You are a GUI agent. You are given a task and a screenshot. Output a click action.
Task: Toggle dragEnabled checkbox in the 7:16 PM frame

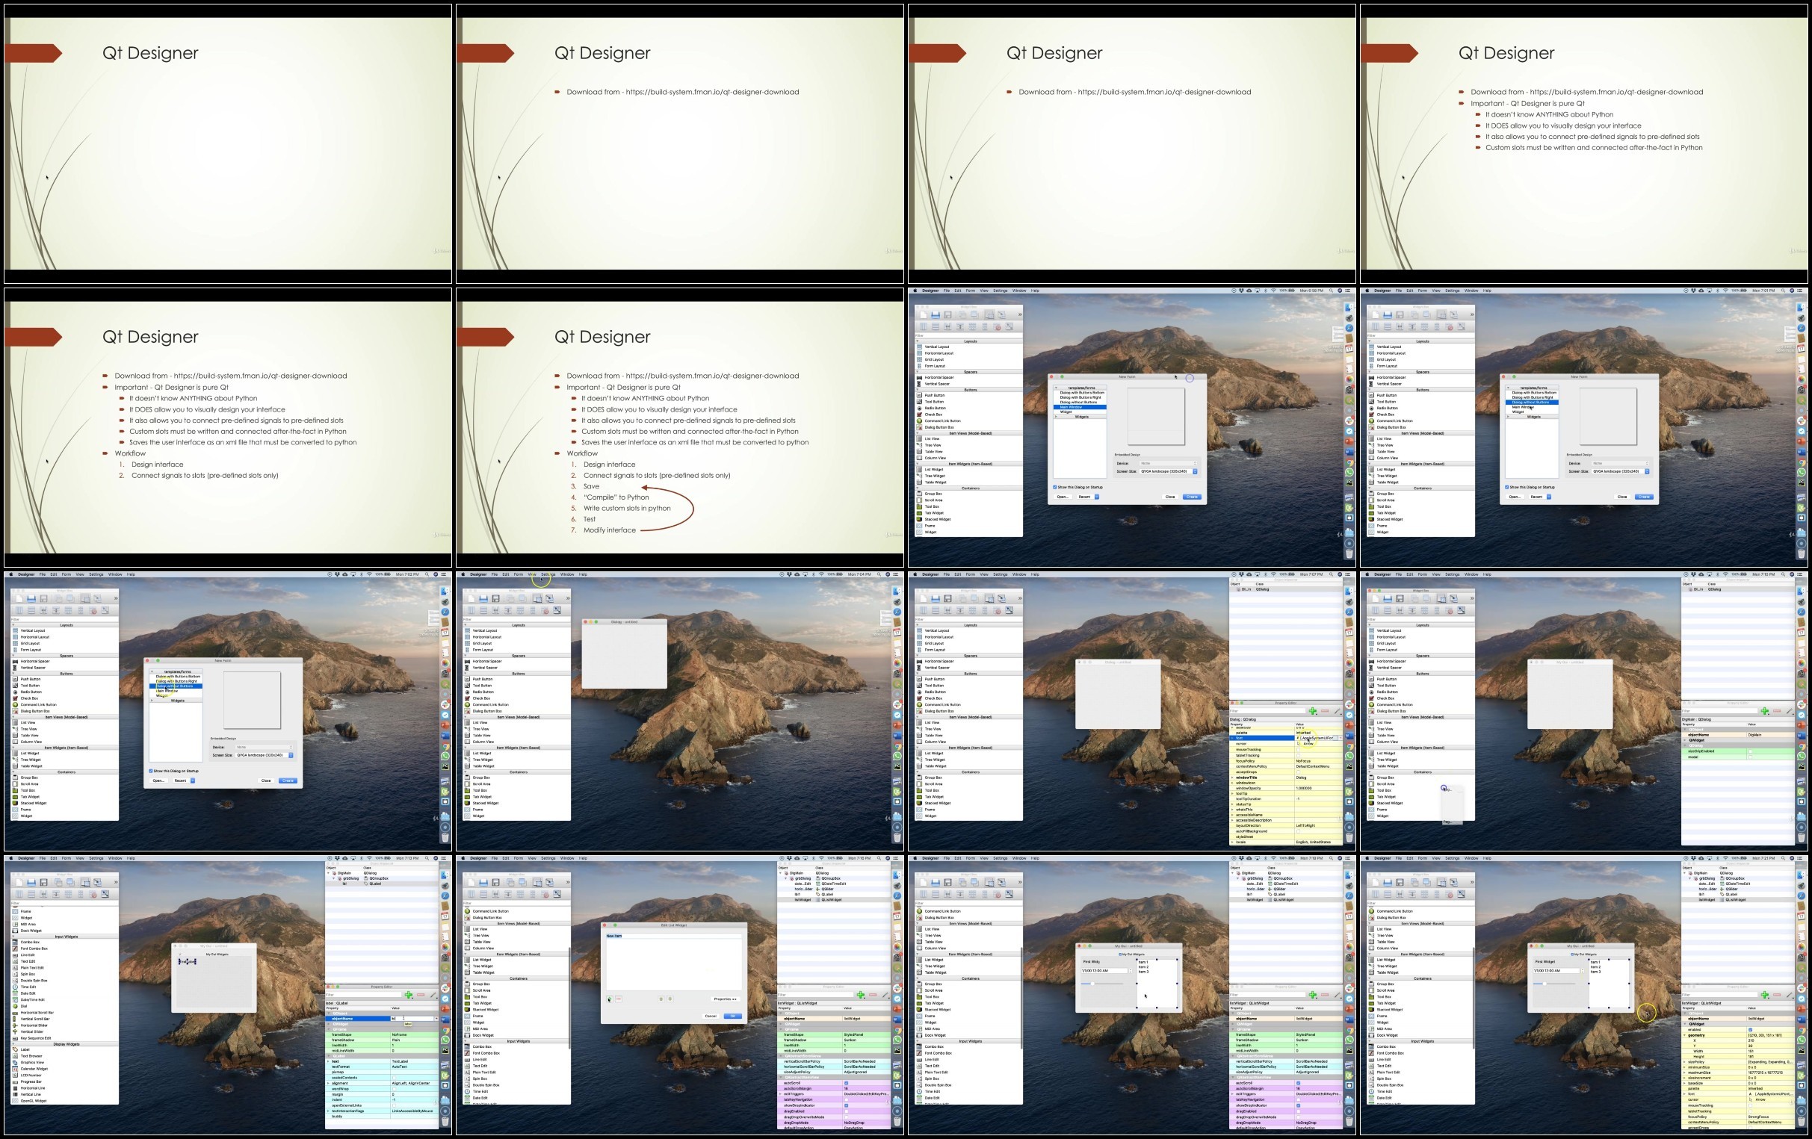coord(846,1111)
